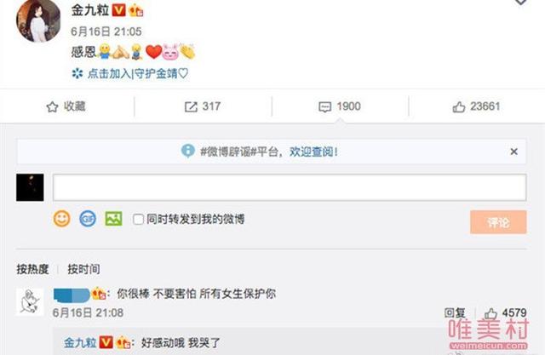Click 回复 on the top comment
This screenshot has height=355, width=545.
[x=455, y=313]
